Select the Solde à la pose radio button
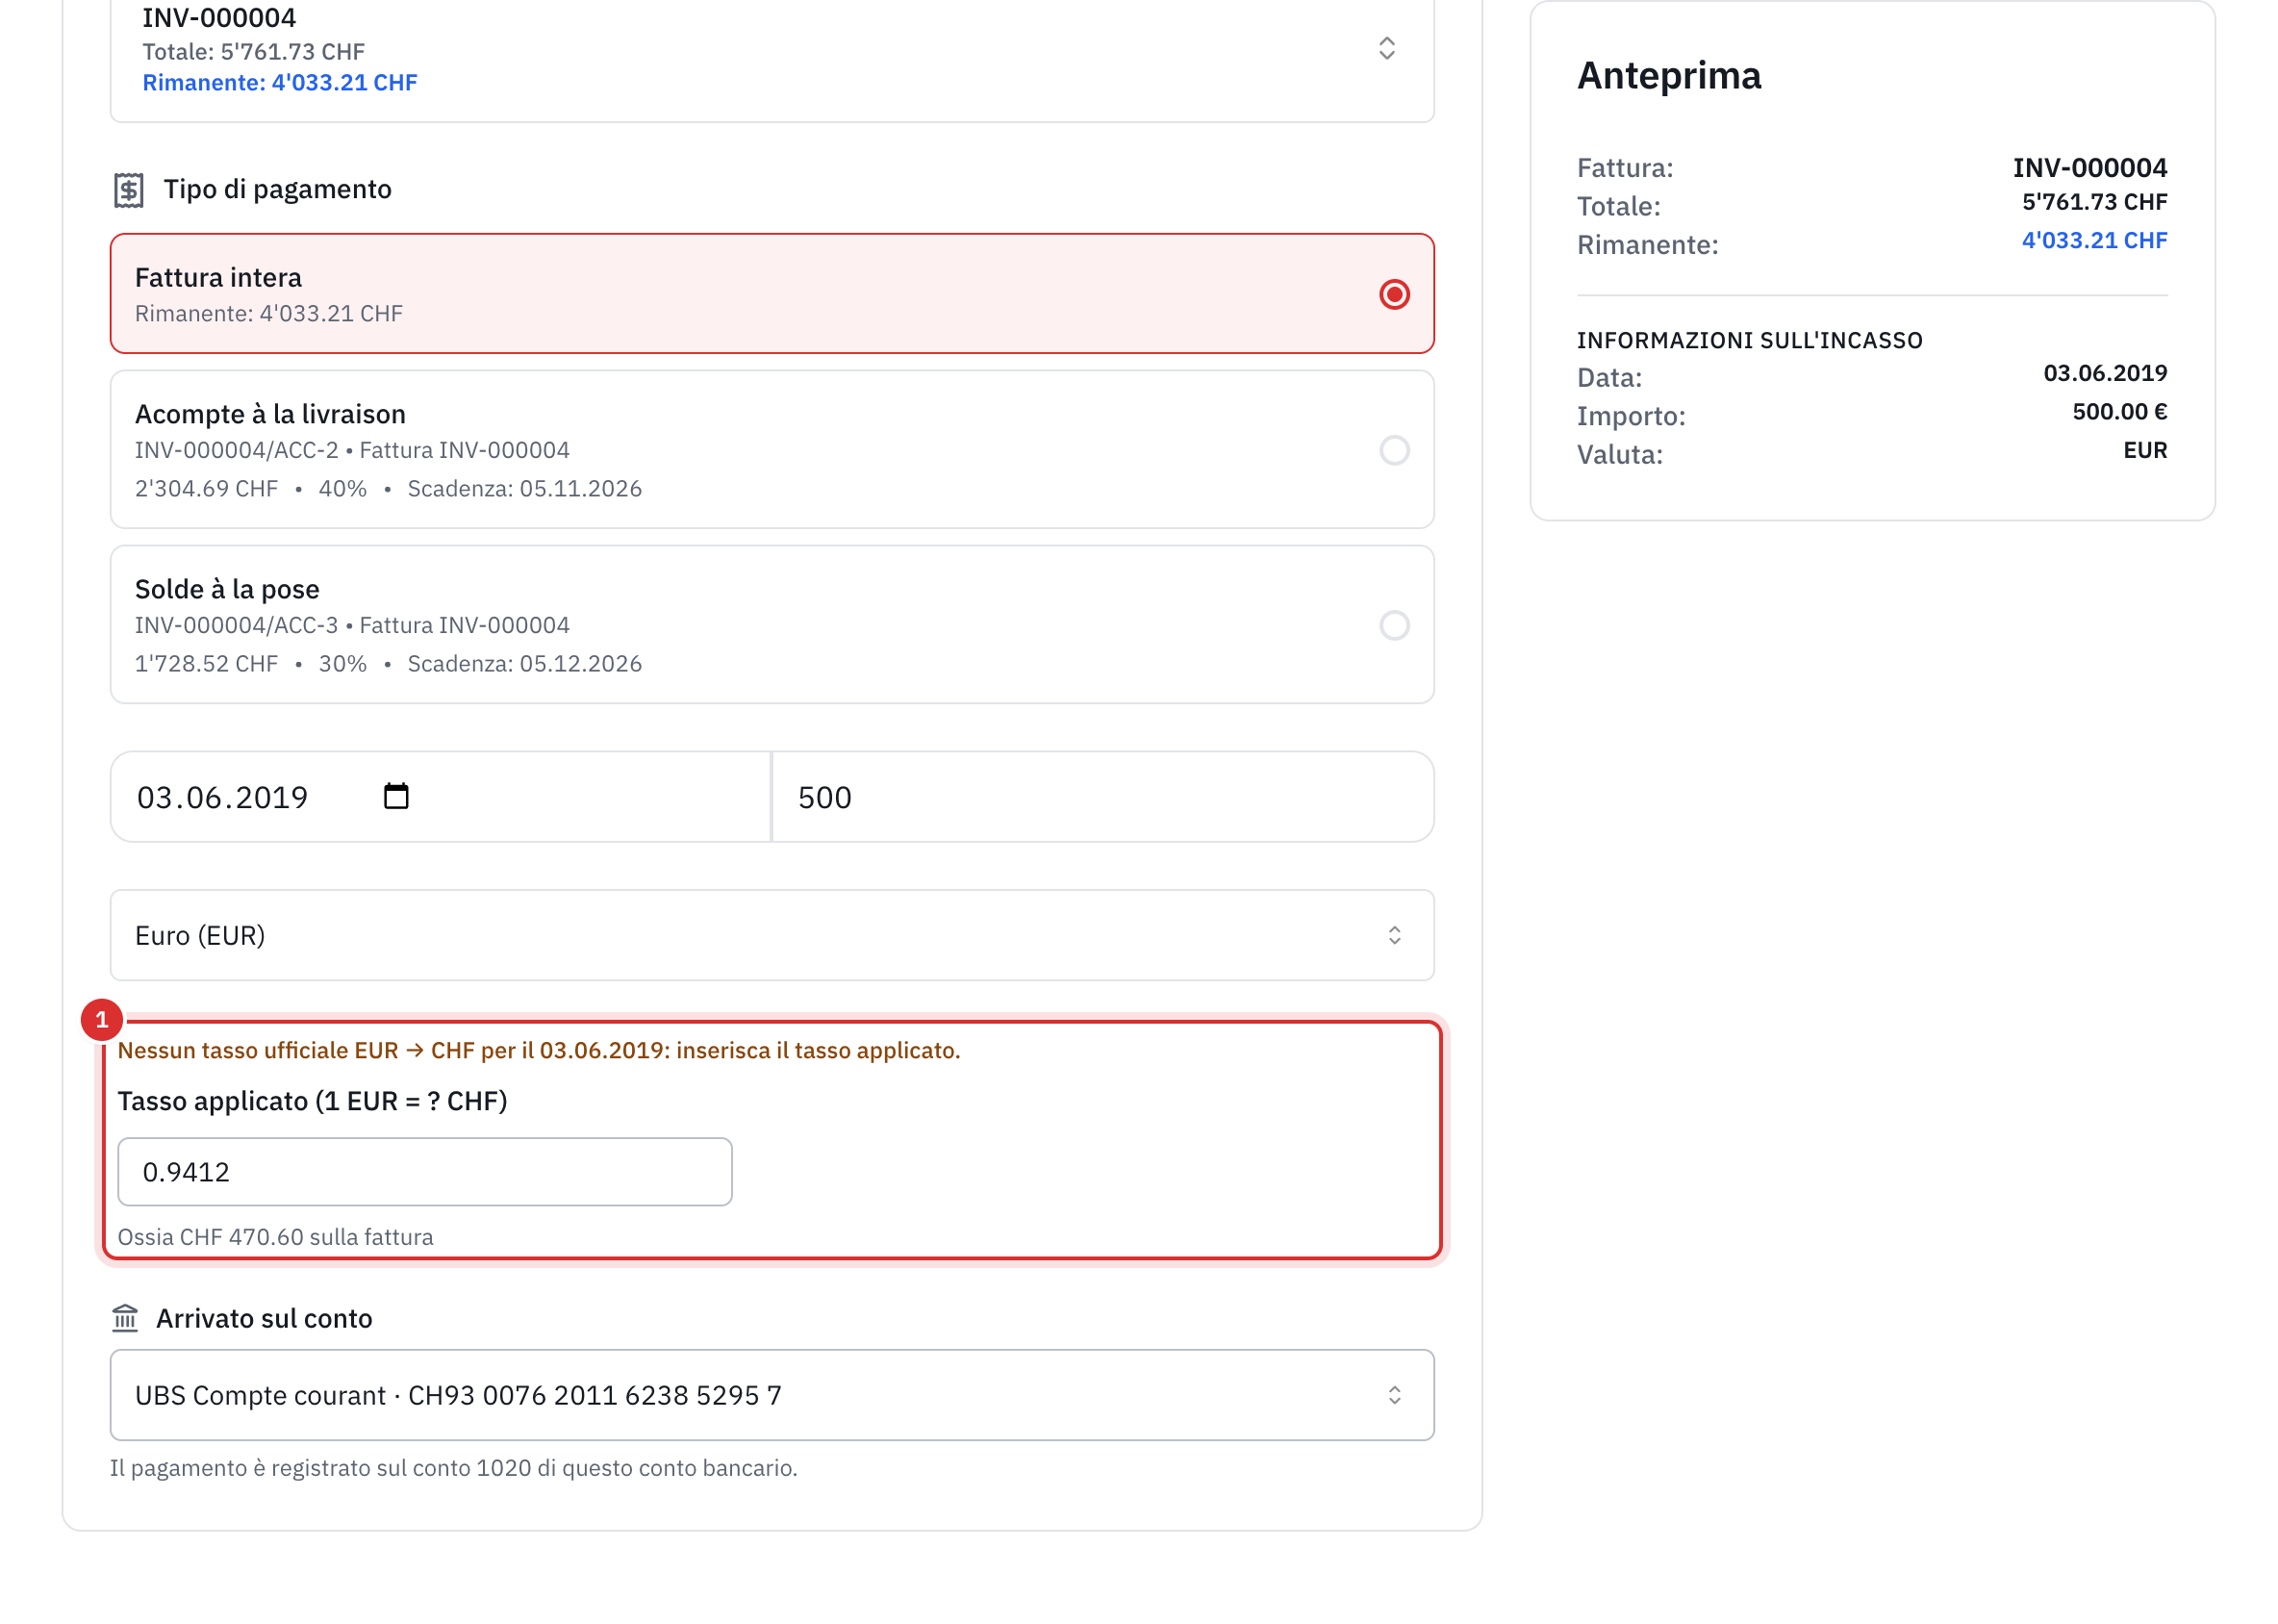Image resolution: width=2278 pixels, height=1624 pixels. (1394, 626)
